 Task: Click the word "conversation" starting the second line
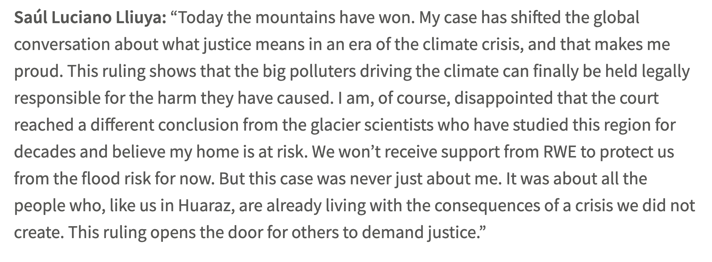(62, 45)
